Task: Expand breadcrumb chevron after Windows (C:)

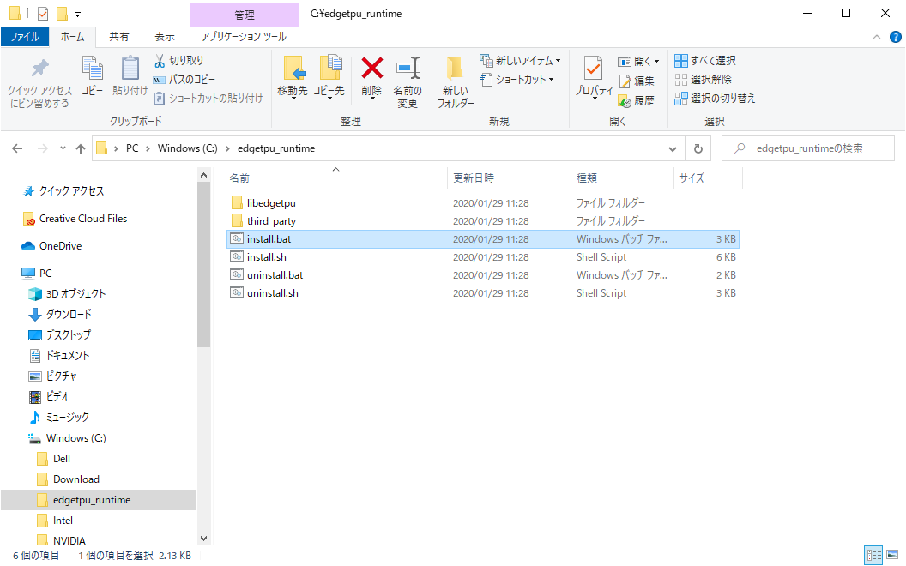Action: [x=227, y=149]
